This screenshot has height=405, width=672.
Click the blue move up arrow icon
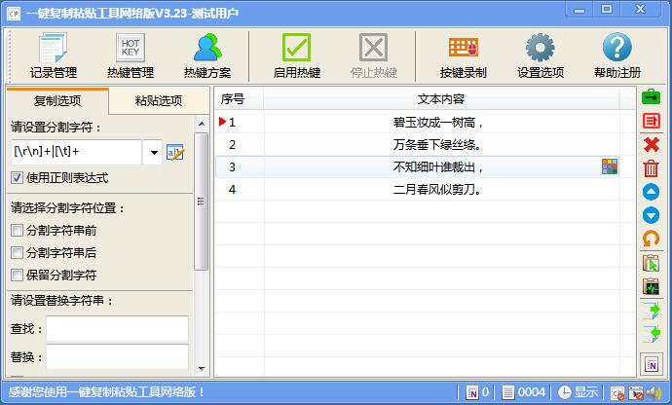tap(651, 192)
